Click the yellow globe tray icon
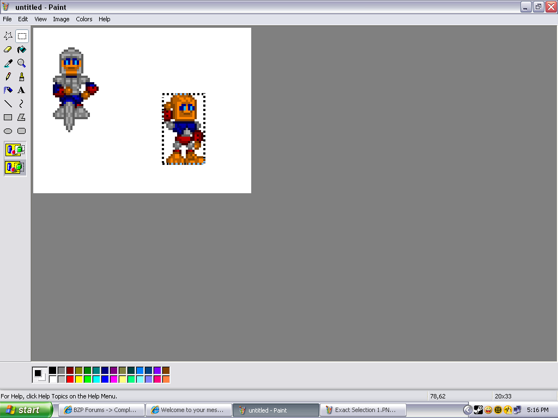The image size is (558, 418). click(x=498, y=410)
